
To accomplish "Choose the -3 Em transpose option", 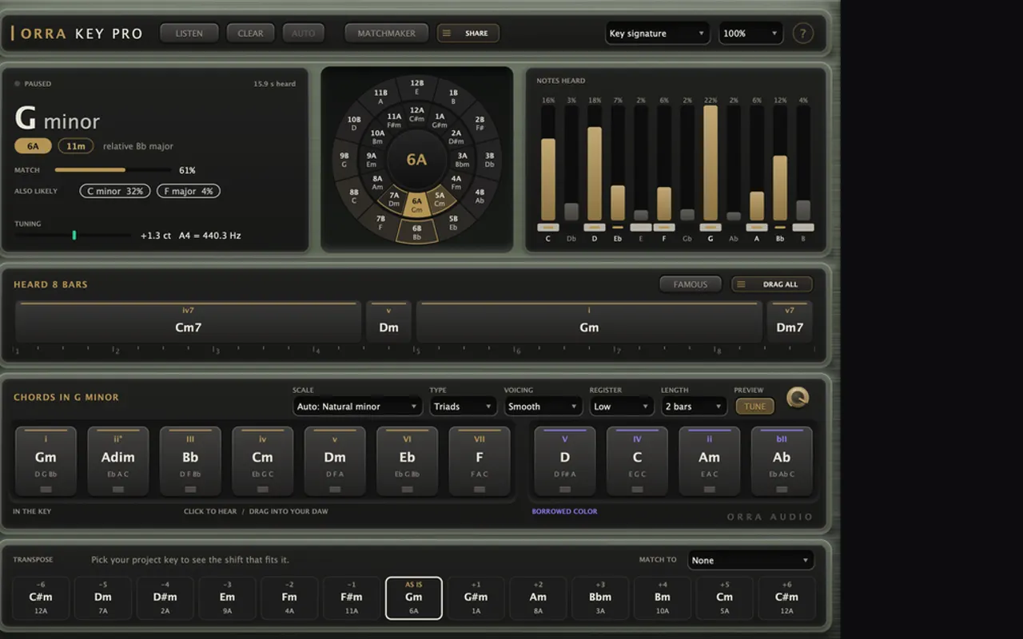I will click(x=227, y=597).
